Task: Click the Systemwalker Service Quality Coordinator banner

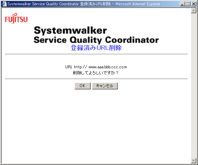Action: click(x=96, y=35)
